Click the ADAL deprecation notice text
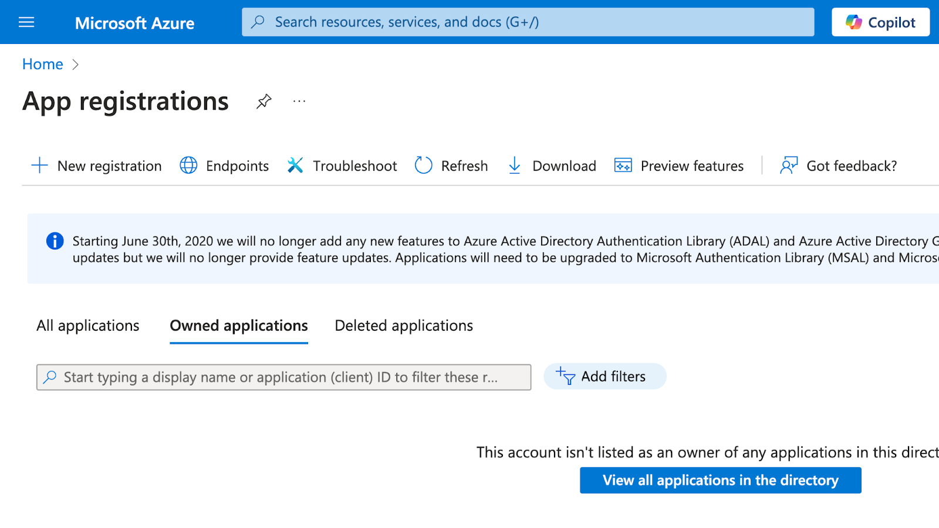 (x=506, y=249)
